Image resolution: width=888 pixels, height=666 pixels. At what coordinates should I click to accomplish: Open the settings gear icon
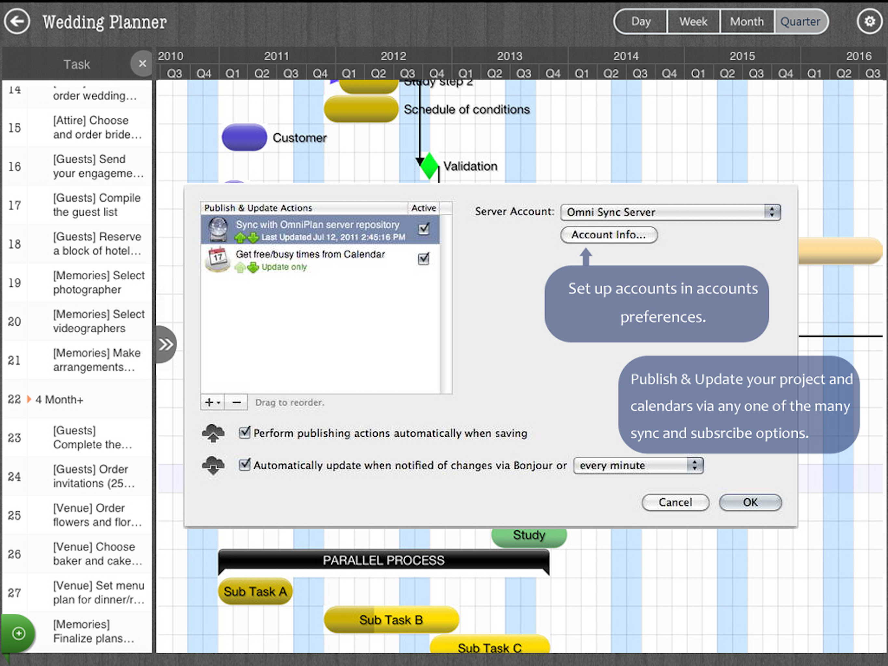869,21
